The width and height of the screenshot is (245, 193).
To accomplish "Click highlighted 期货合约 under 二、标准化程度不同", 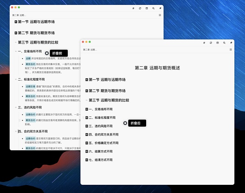I will click(31, 96).
